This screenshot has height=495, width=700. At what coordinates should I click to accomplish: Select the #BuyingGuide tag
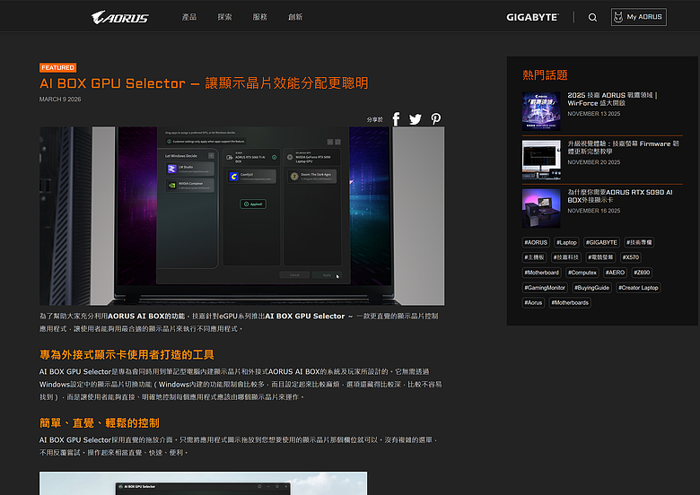[x=591, y=288]
